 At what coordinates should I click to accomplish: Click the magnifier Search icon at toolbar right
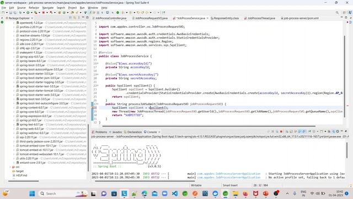point(337,13)
